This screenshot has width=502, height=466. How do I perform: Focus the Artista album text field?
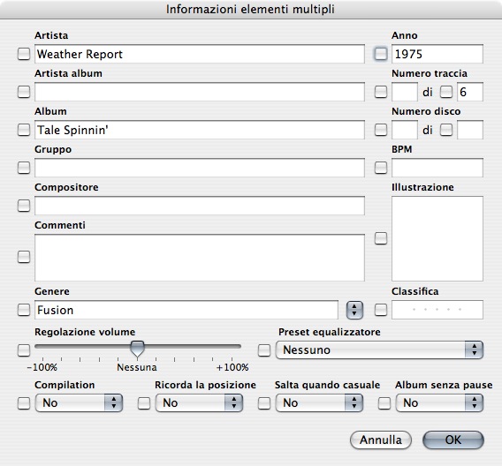point(200,92)
